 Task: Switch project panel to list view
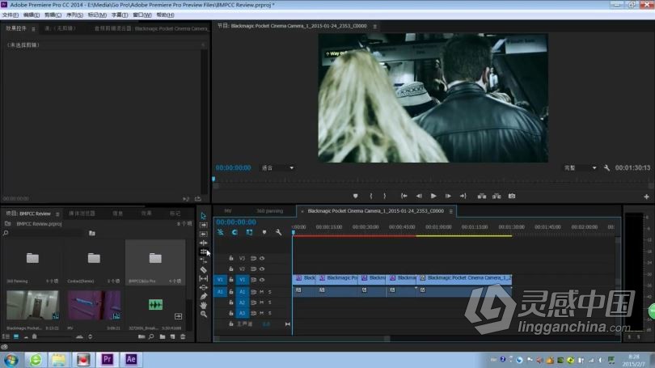6,336
